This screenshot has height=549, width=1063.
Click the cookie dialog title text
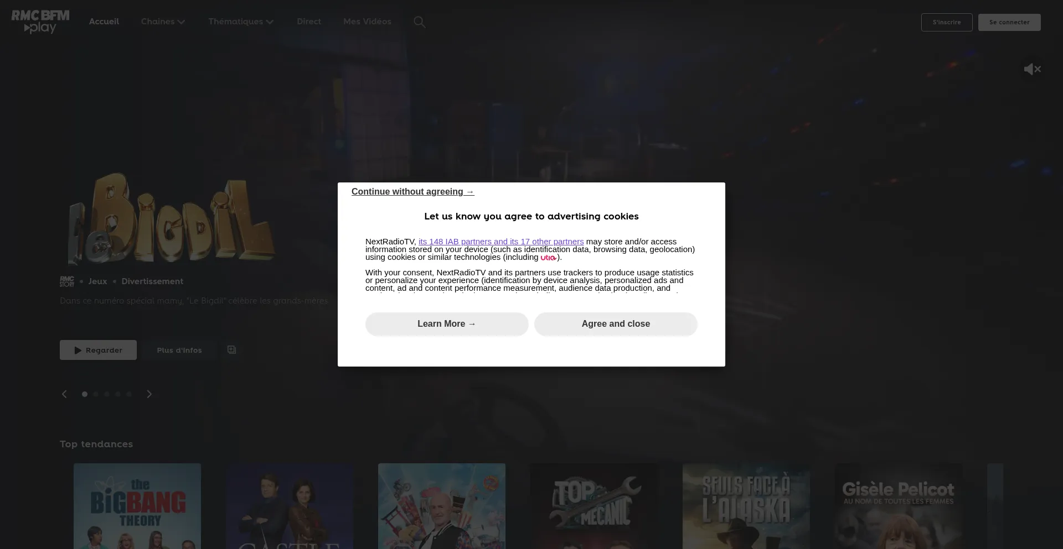point(531,216)
